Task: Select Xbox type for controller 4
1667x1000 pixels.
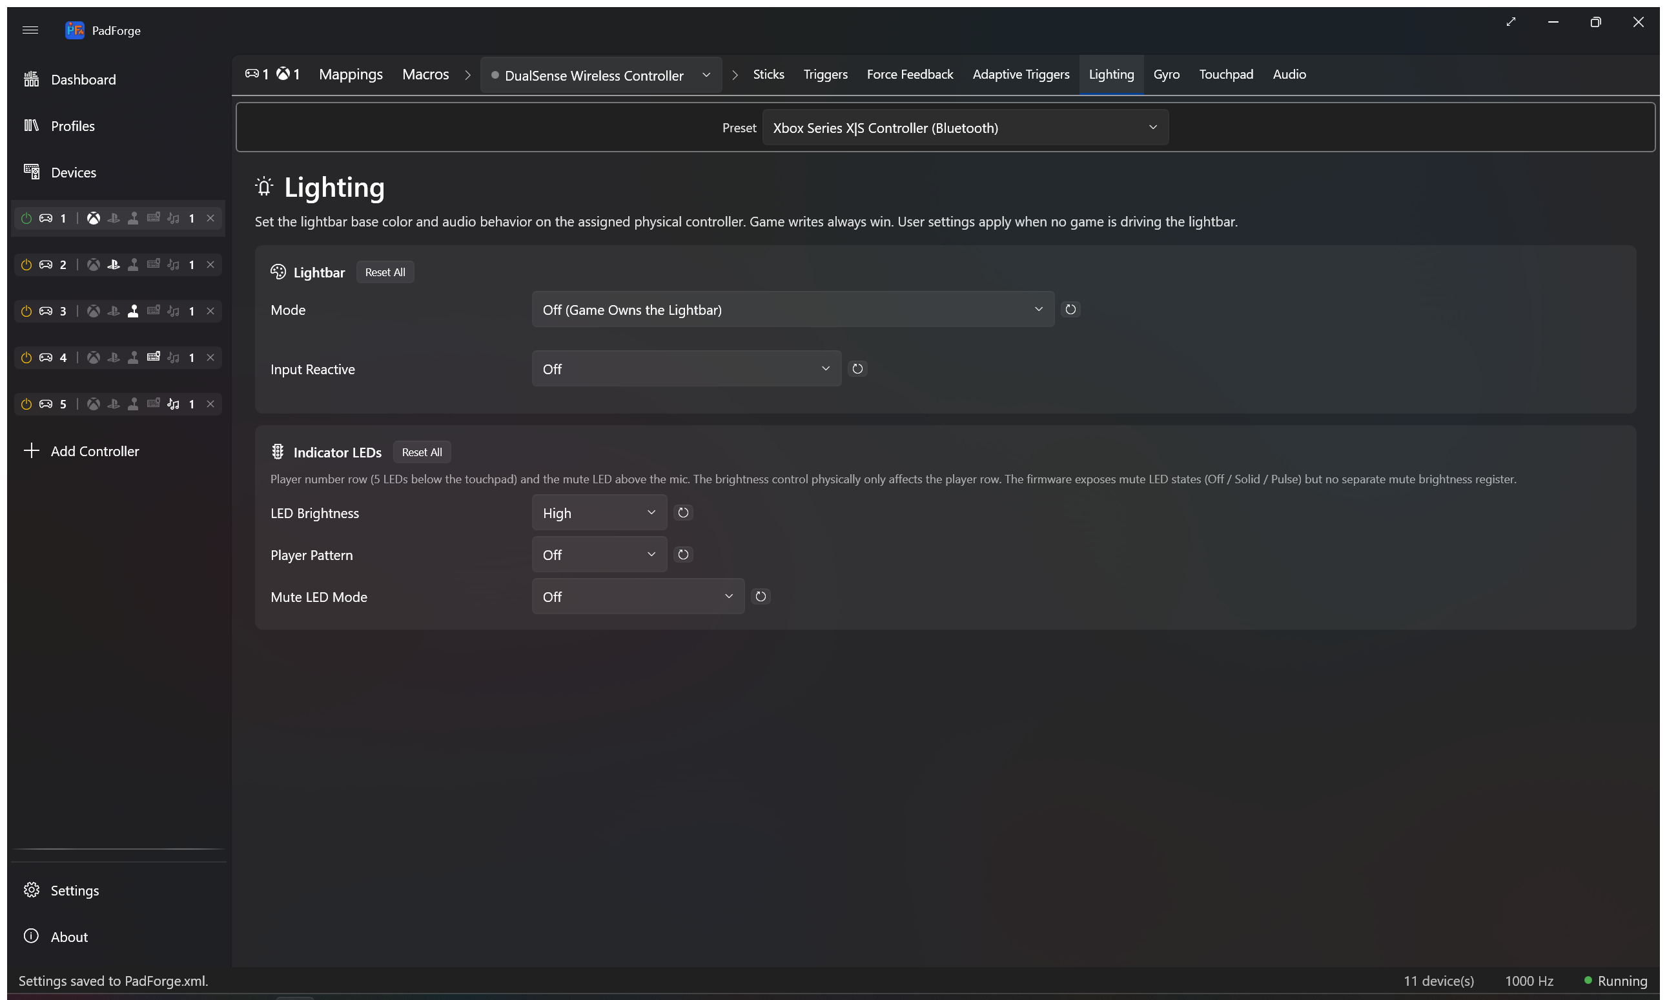Action: (x=94, y=358)
